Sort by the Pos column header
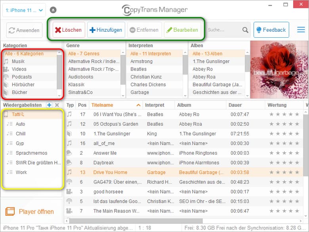This screenshot has height=232, width=309. click(x=82, y=105)
